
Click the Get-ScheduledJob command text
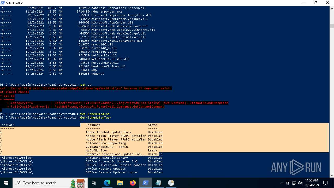[x=95, y=114]
